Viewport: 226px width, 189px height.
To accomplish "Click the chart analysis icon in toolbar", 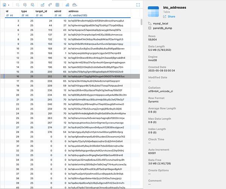I will [66, 5].
